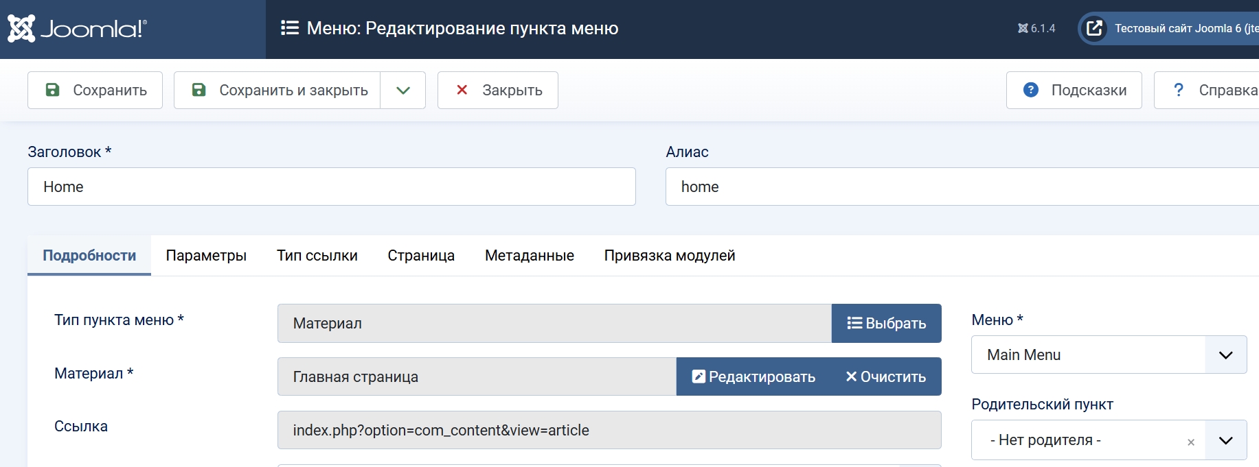The image size is (1259, 467).
Task: Switch to the Тип ссылки tab
Action: pyautogui.click(x=317, y=256)
